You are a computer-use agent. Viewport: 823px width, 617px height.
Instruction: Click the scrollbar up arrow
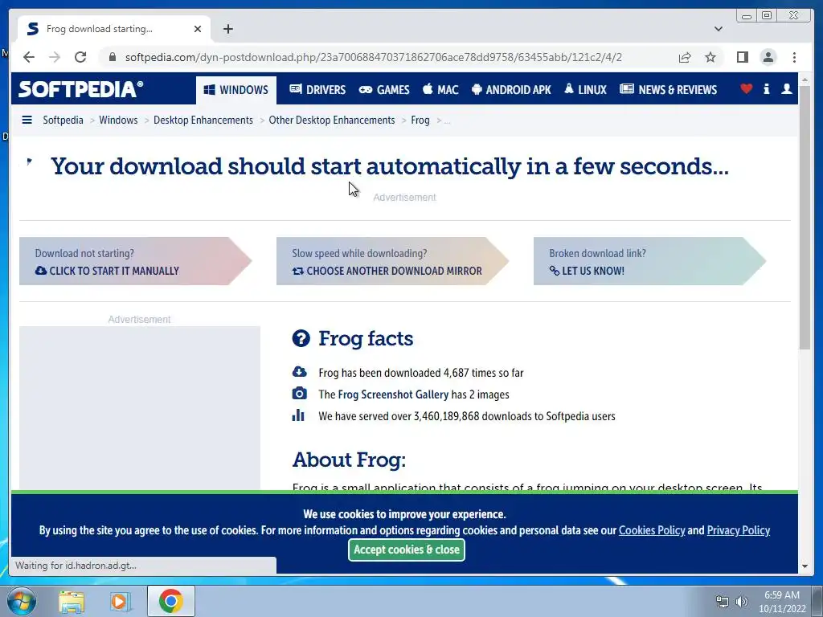(x=805, y=80)
